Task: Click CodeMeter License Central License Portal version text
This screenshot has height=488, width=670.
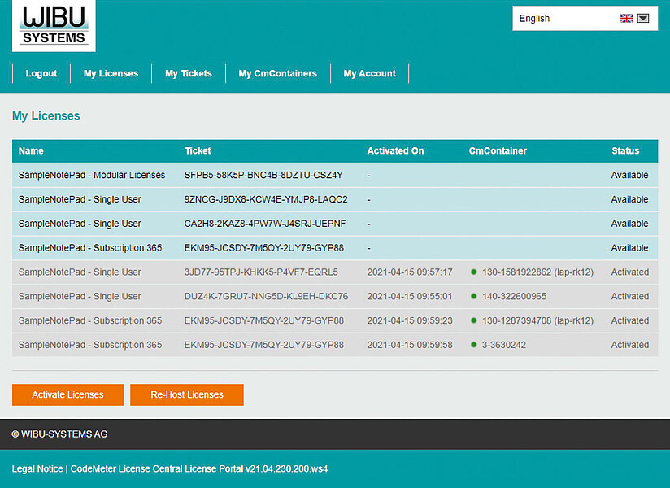Action: pyautogui.click(x=199, y=468)
